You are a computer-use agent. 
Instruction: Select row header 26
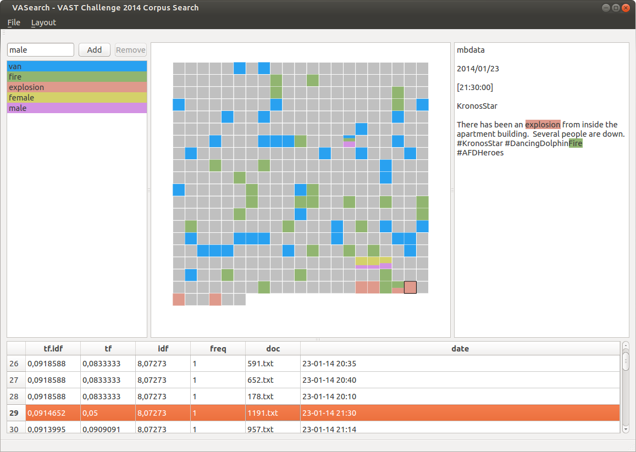pos(16,364)
